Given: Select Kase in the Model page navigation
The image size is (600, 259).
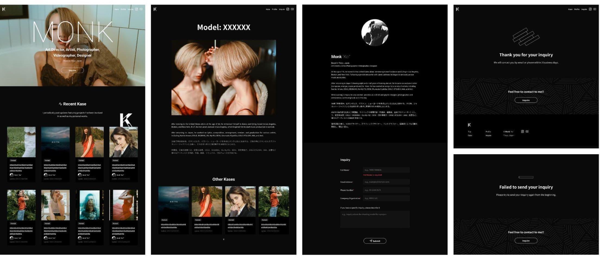Looking at the screenshot, I should 268,9.
